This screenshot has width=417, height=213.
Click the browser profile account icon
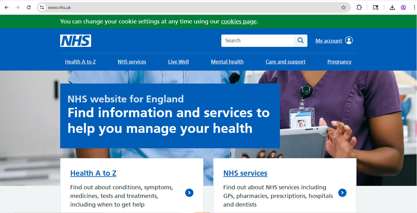click(x=403, y=7)
